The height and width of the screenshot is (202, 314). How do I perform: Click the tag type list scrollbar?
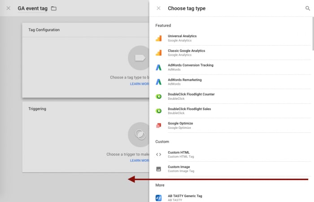coord(313,34)
